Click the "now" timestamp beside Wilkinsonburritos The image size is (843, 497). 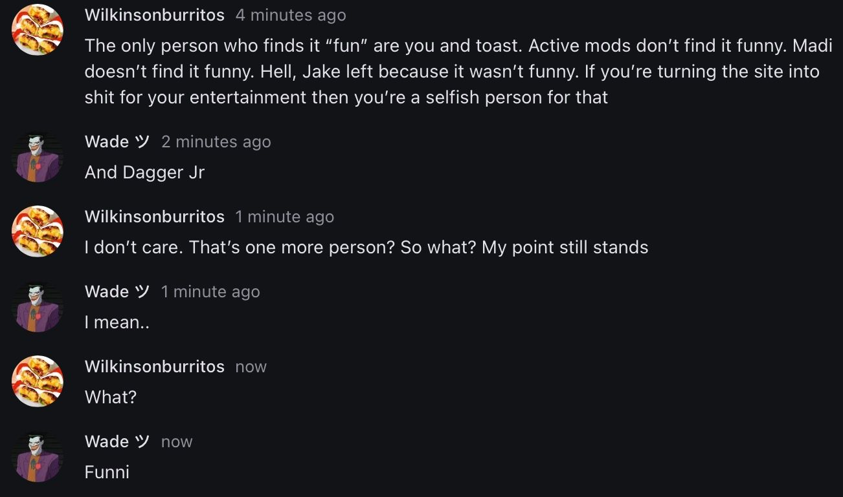pos(251,366)
